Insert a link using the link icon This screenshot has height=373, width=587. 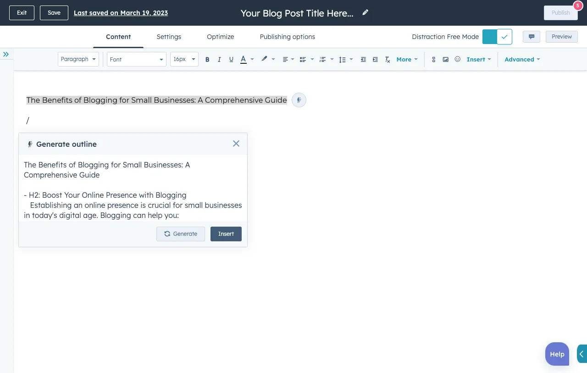433,60
